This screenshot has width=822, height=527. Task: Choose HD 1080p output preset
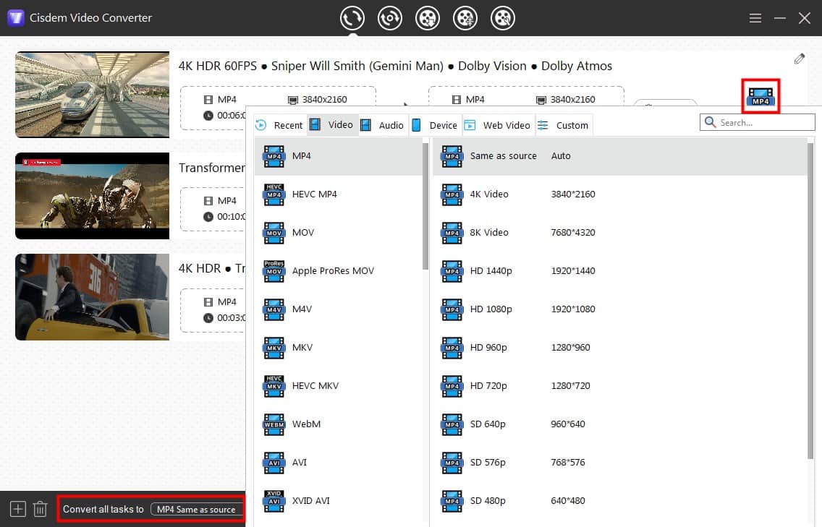(507, 309)
